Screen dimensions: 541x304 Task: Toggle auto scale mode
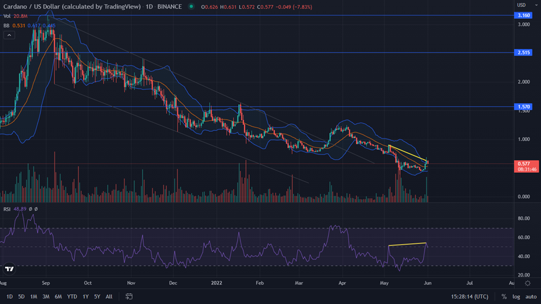point(531,297)
